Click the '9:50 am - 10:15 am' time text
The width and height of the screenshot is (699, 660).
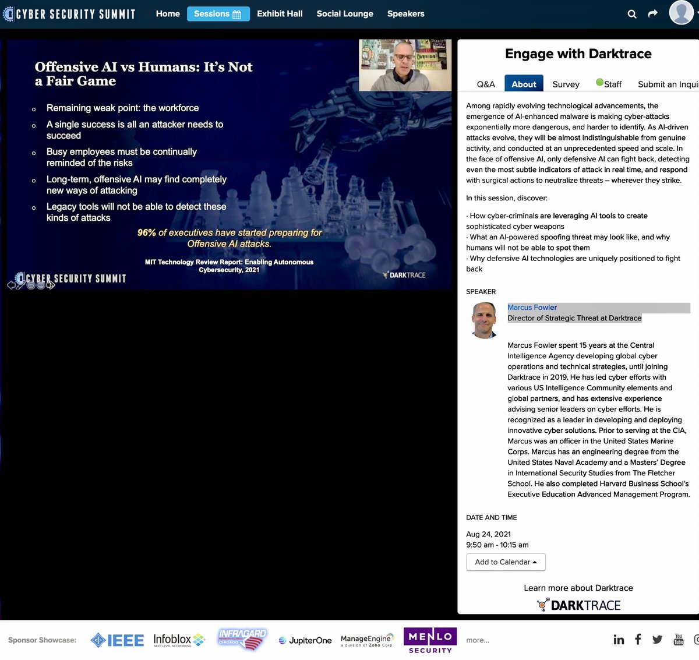click(x=497, y=545)
